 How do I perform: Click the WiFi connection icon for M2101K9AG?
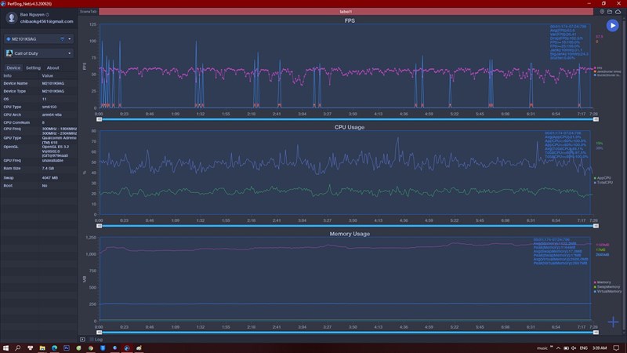click(x=63, y=38)
